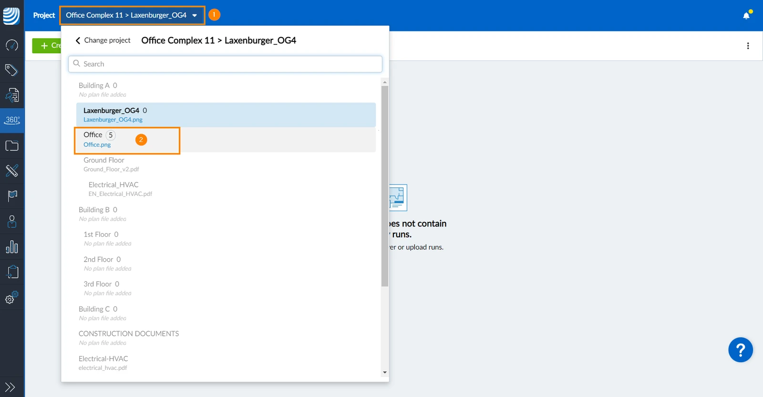Open the folder documents sidebar icon

(x=12, y=145)
